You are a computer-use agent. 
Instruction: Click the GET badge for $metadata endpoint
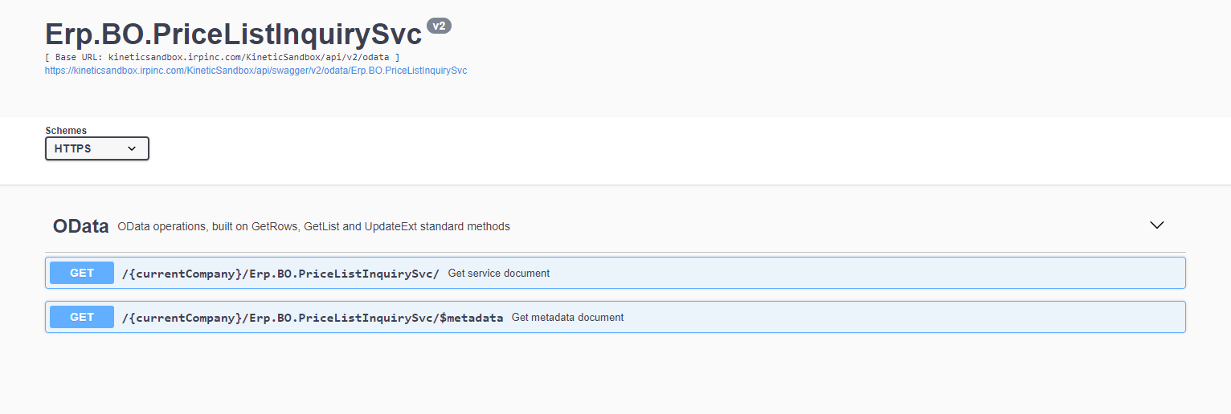pyautogui.click(x=82, y=317)
